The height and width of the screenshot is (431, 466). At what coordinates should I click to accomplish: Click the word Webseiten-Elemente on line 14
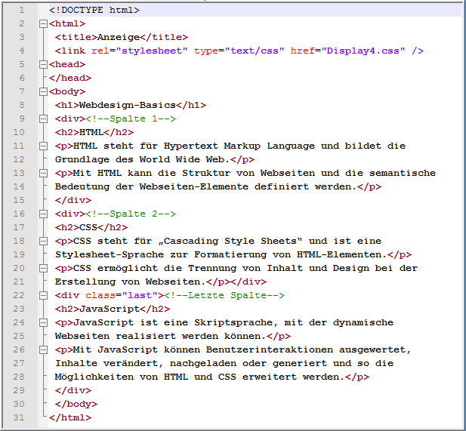pyautogui.click(x=194, y=186)
